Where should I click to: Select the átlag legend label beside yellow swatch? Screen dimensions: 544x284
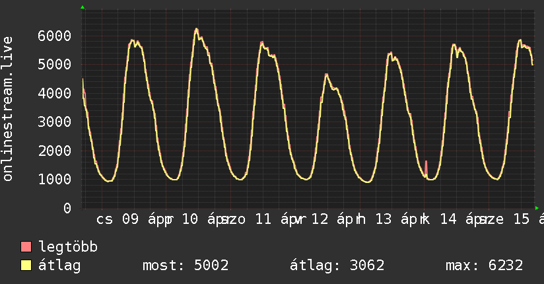[60, 266]
